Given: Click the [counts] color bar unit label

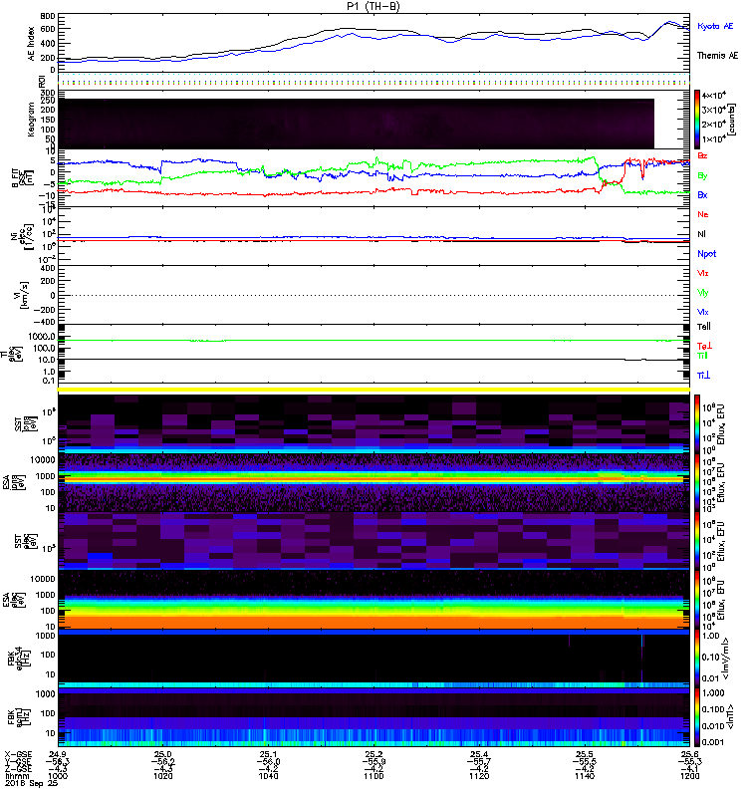Looking at the screenshot, I should [x=730, y=120].
